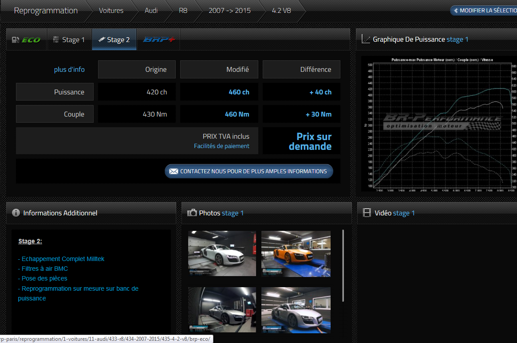Viewport: 517px width, 343px height.
Task: Click the film strip icon beside Vidéo
Action: (367, 213)
